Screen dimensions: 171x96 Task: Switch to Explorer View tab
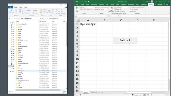pyautogui.click(x=26, y=7)
